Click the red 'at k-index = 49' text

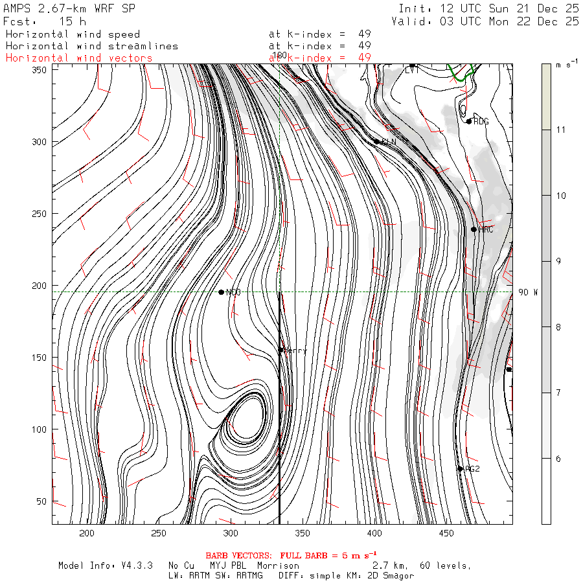[x=320, y=58]
